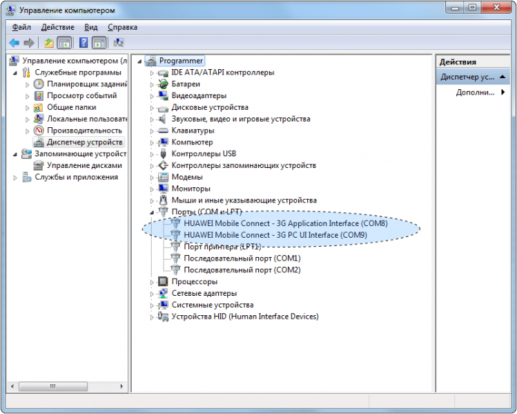Select Диспетчер устройств in the tree
The height and width of the screenshot is (414, 517).
tap(84, 142)
